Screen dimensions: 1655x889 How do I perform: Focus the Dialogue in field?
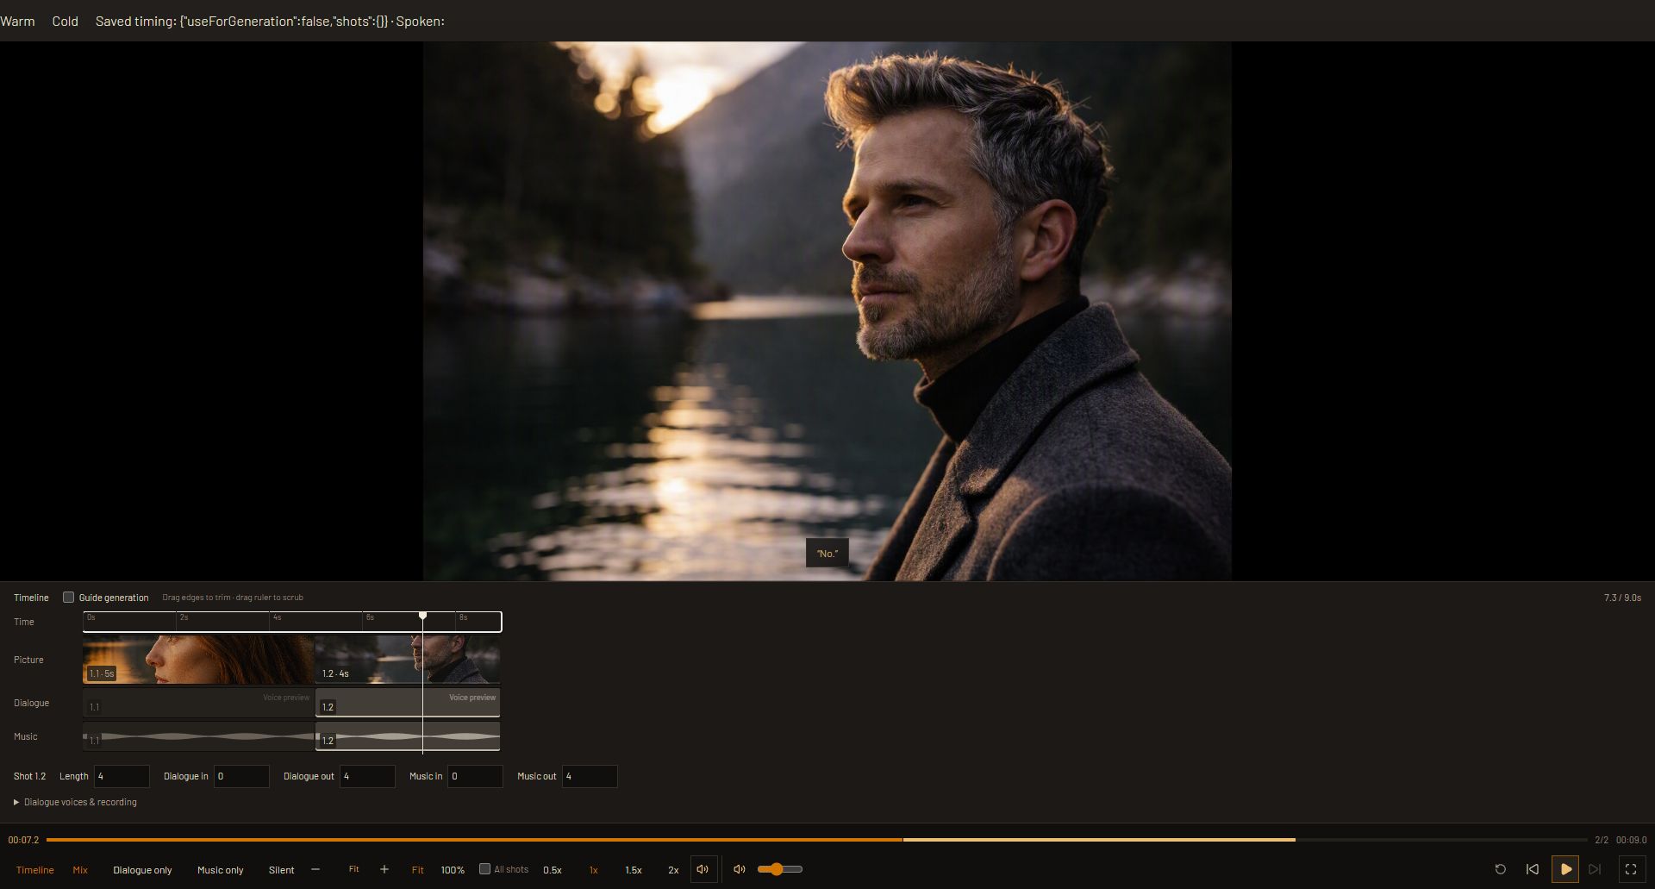241,776
